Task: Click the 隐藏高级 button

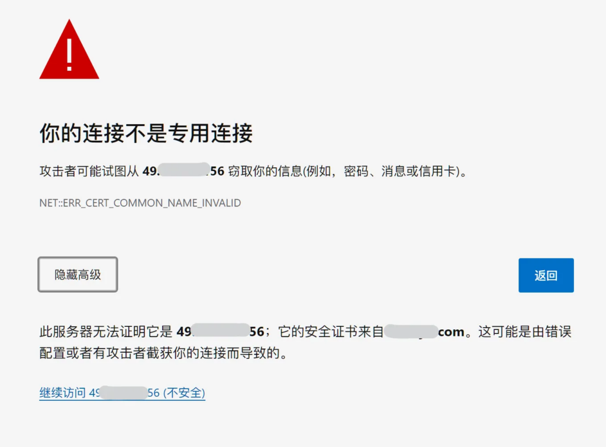Action: [x=78, y=274]
